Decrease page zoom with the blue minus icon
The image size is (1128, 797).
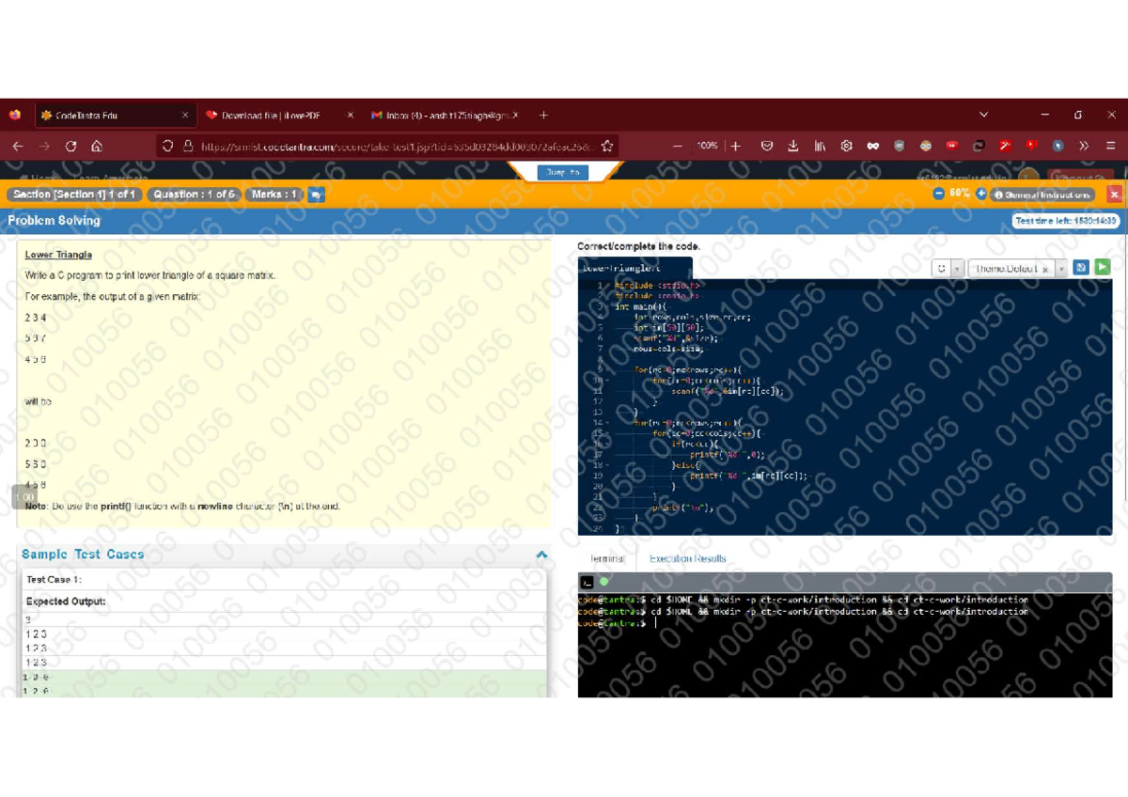point(938,194)
